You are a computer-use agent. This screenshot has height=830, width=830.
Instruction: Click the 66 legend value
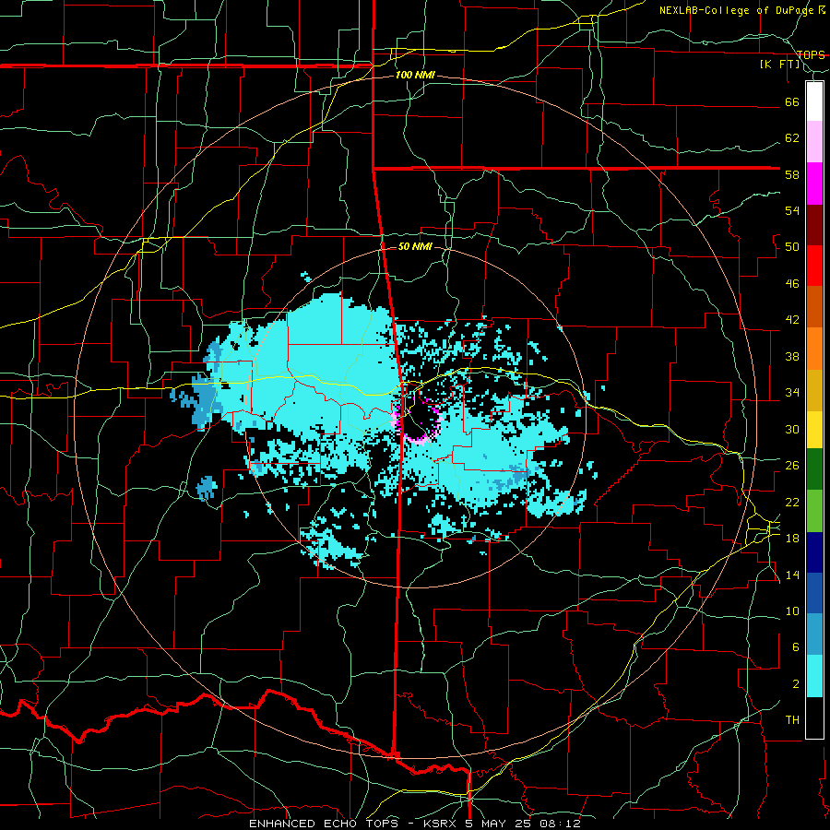pos(792,101)
